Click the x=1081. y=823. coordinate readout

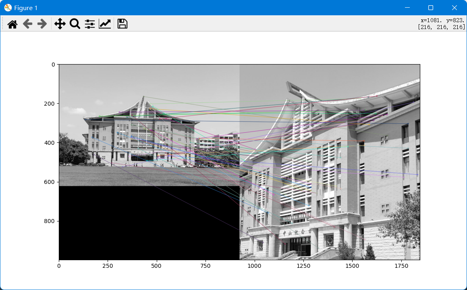click(442, 20)
